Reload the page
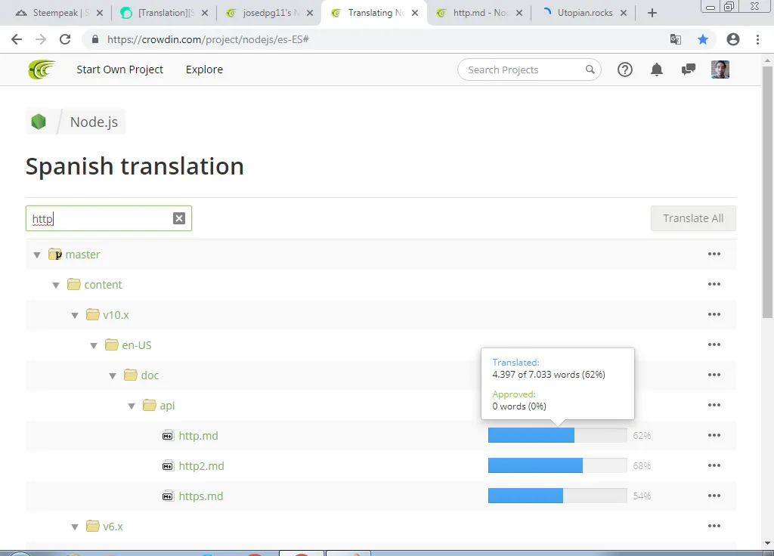The height and width of the screenshot is (556, 774). click(65, 39)
